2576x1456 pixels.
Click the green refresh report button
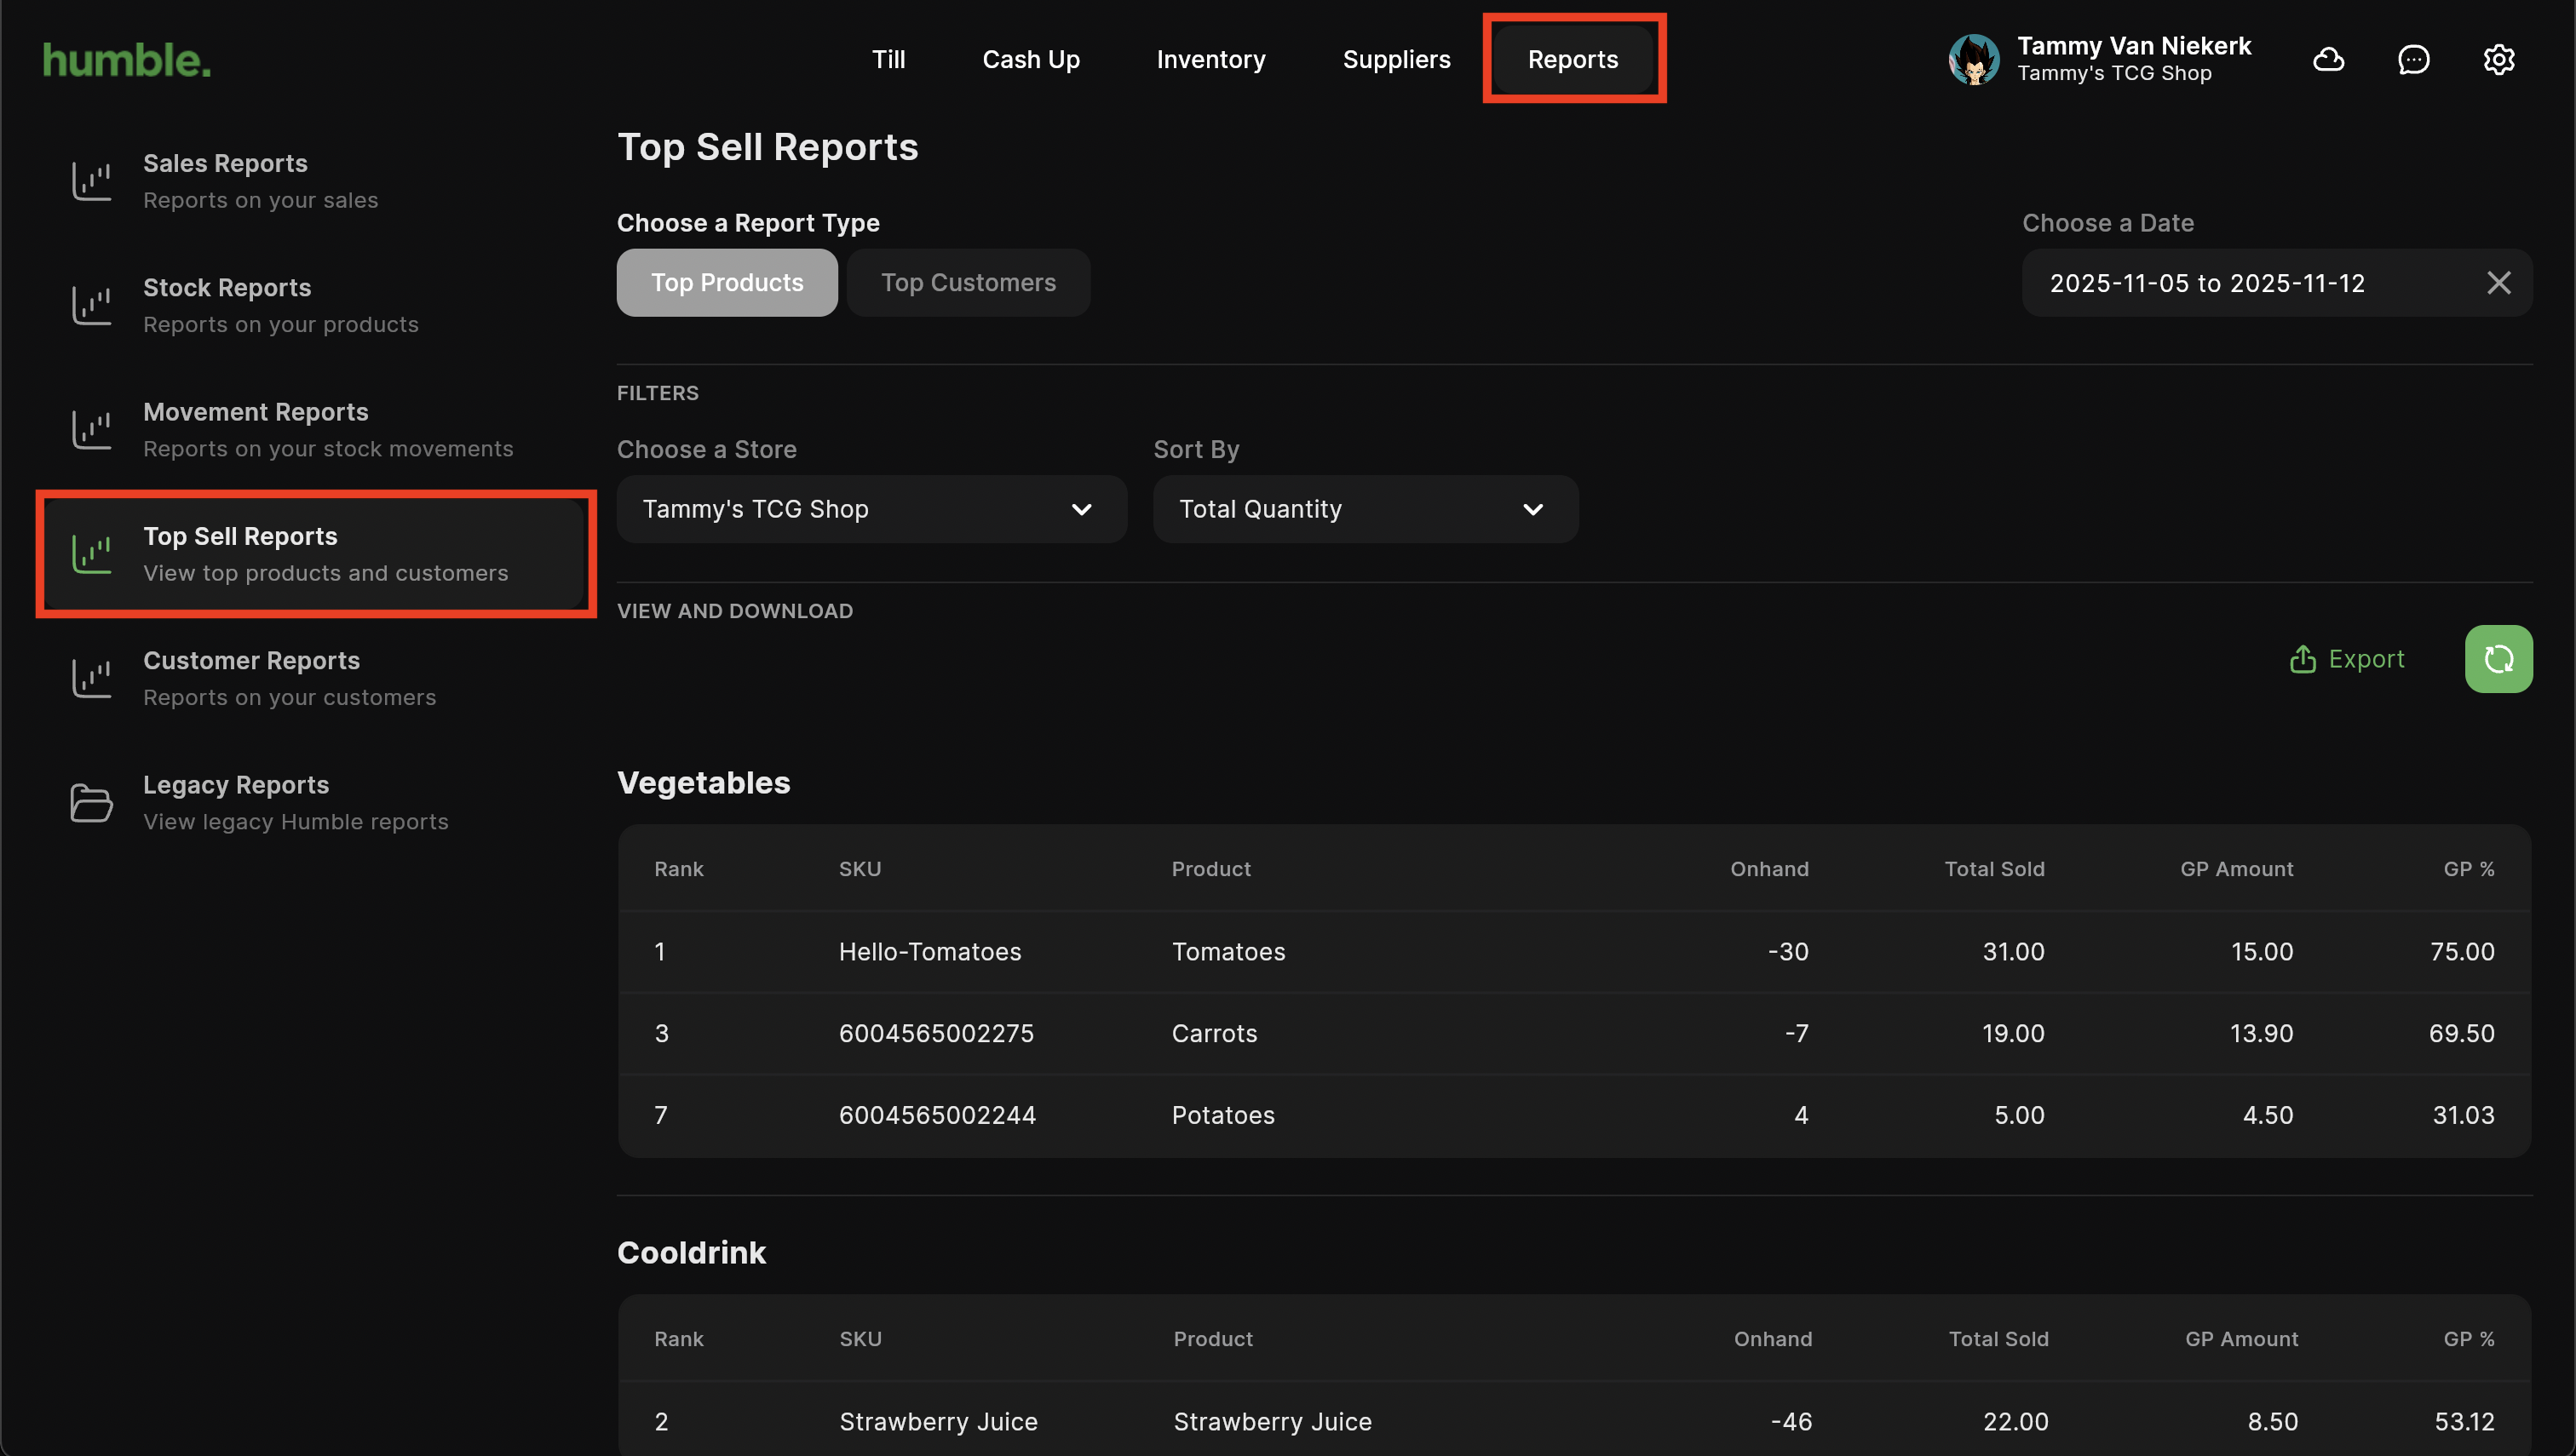tap(2498, 659)
